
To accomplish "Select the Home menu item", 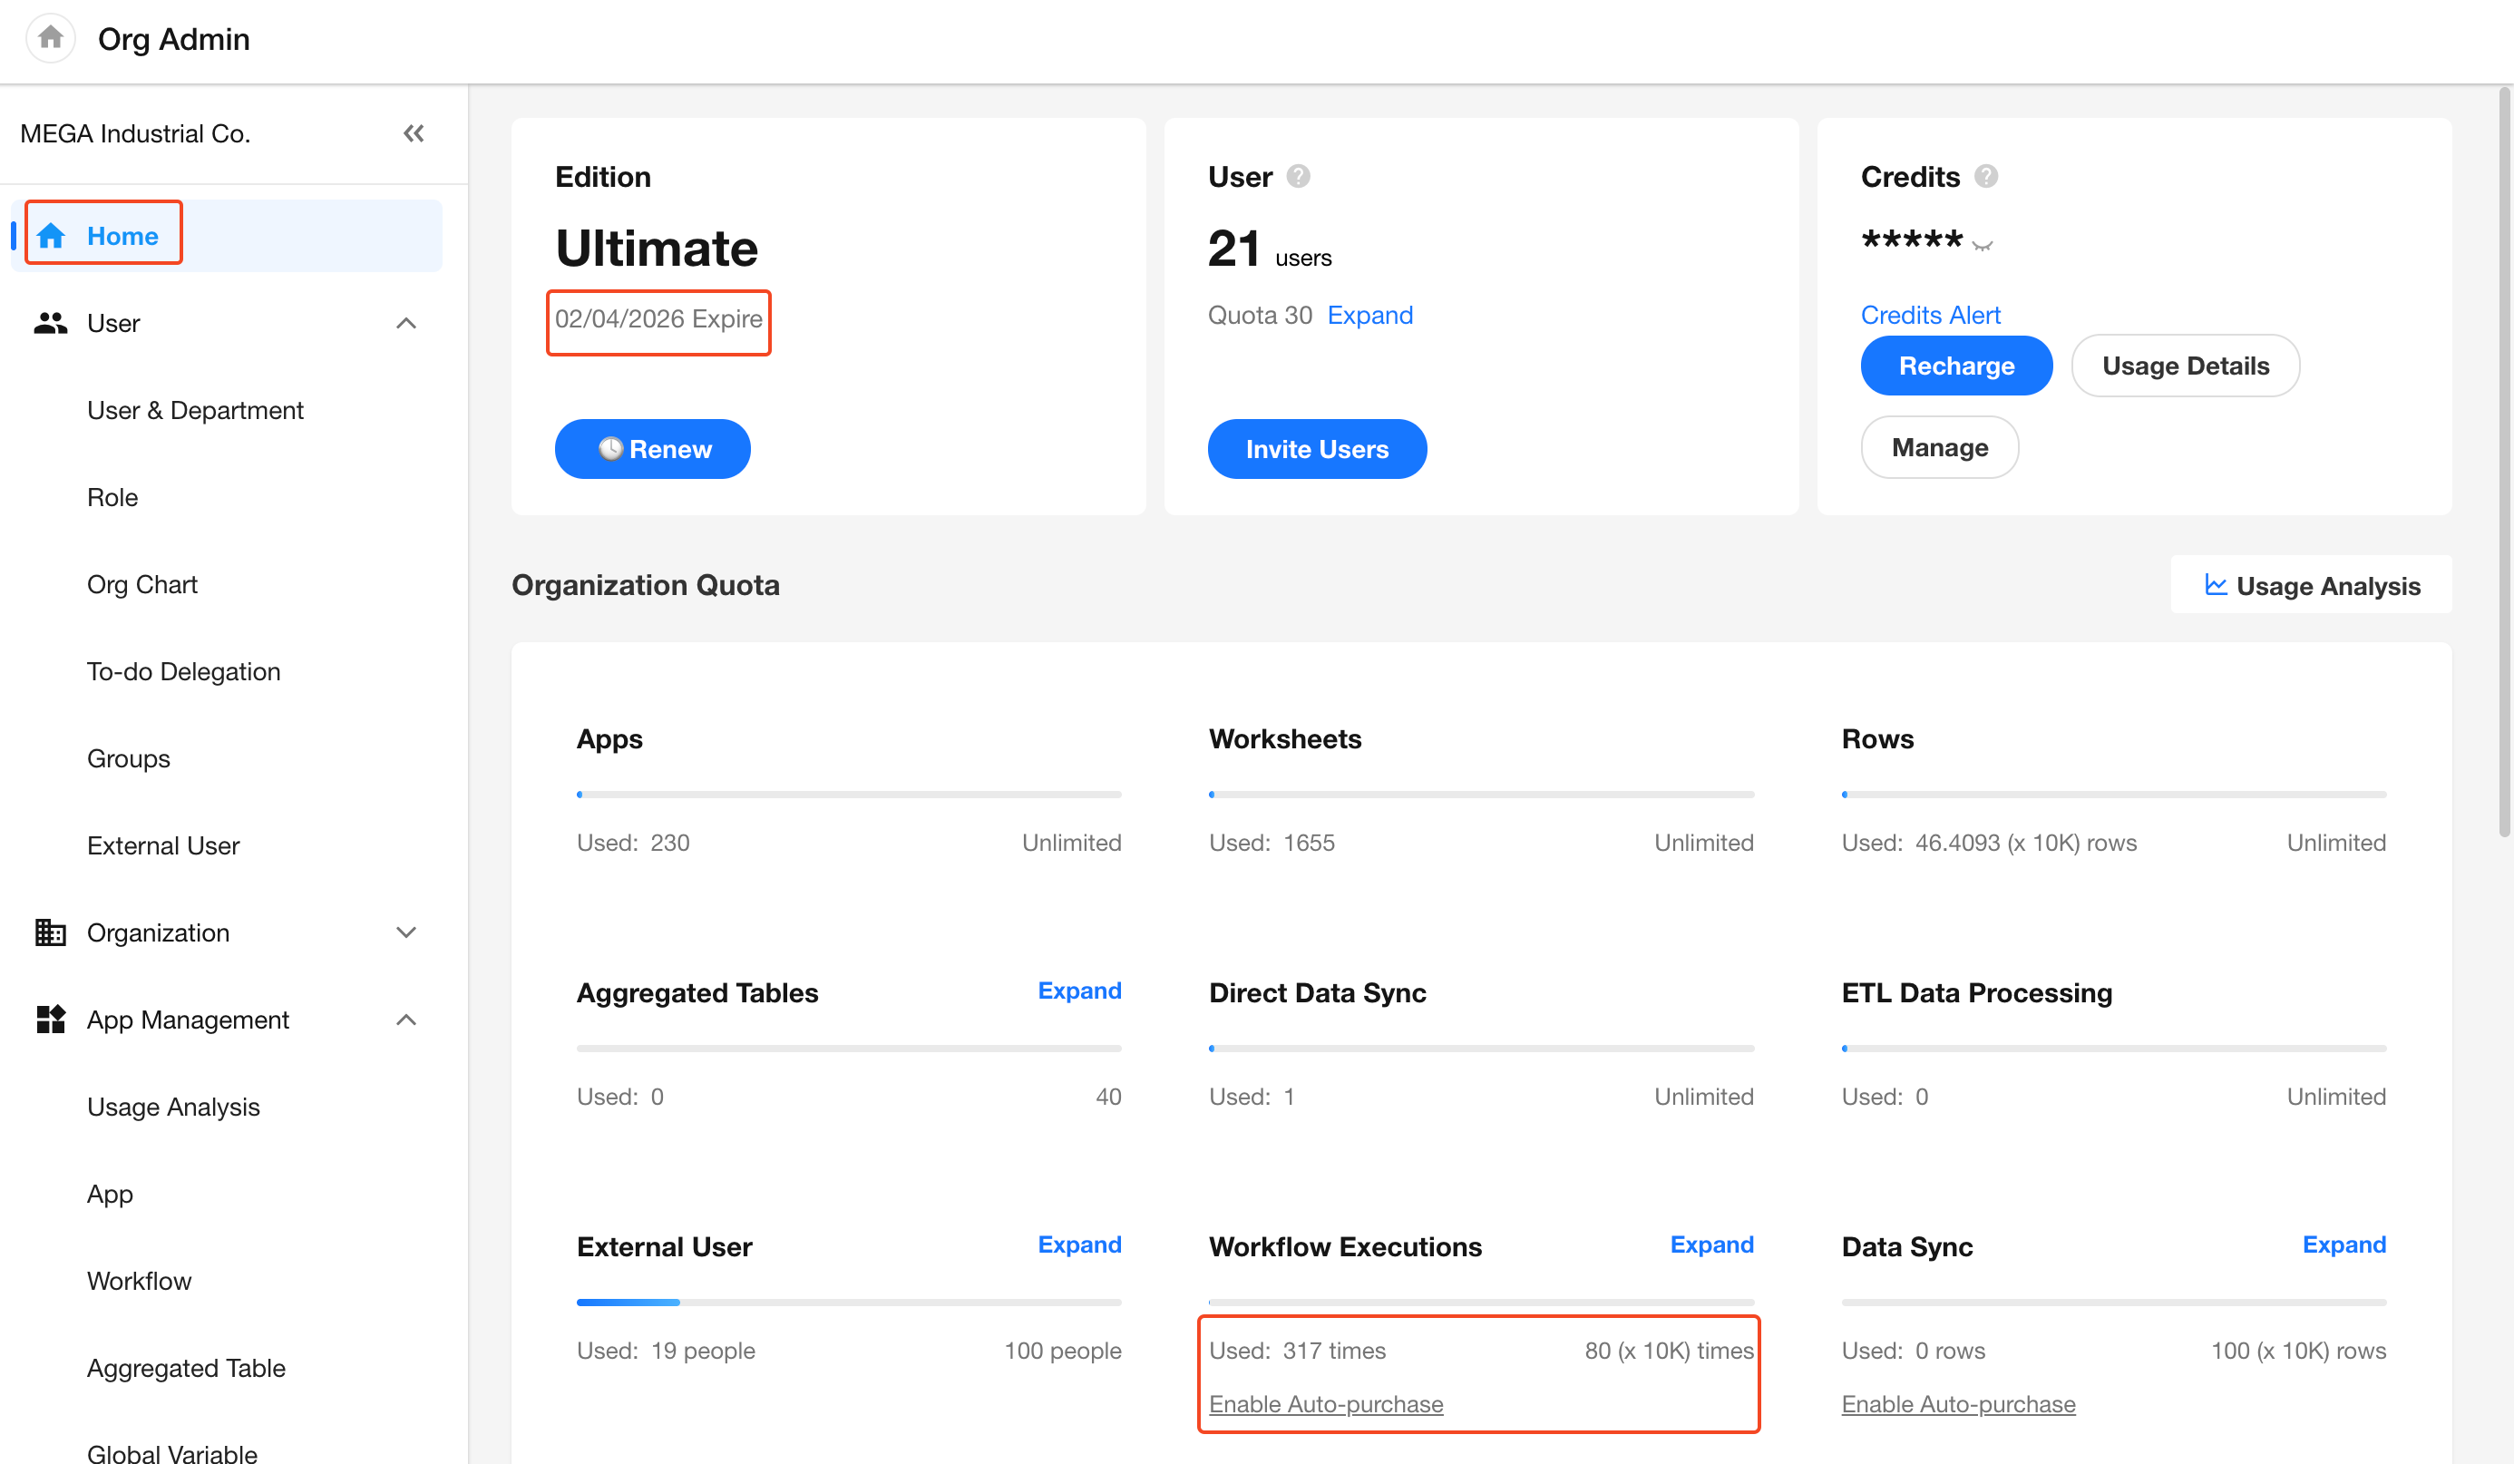I will tap(122, 236).
